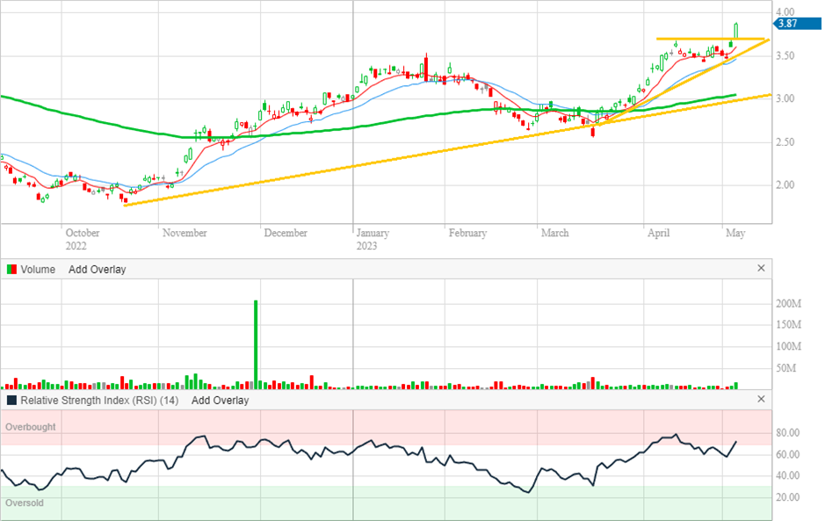Click the October 2022 date label
This screenshot has width=825, height=521.
82,239
